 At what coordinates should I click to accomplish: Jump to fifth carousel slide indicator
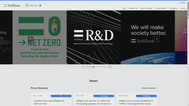point(97,67)
